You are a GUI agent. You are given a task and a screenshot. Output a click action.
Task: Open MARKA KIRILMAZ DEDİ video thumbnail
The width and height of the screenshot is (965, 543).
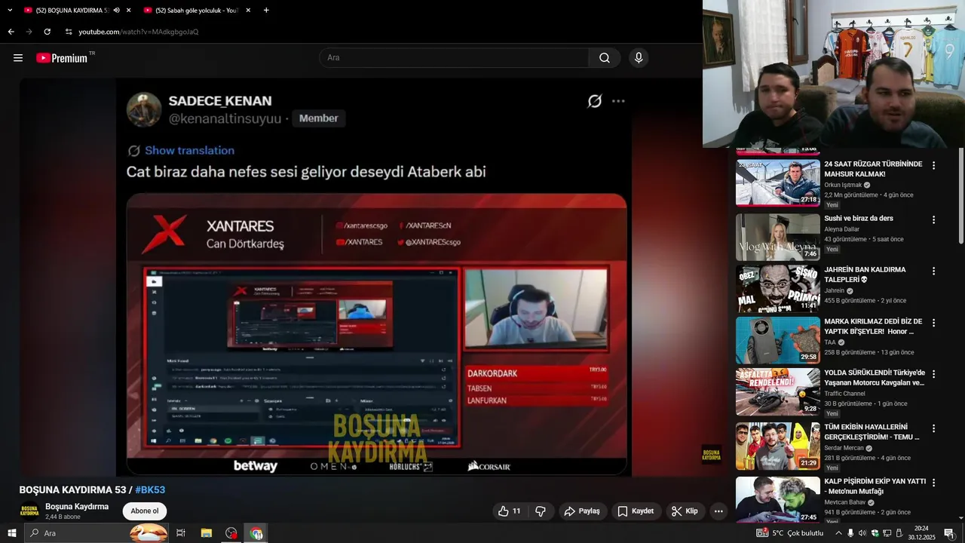click(778, 340)
